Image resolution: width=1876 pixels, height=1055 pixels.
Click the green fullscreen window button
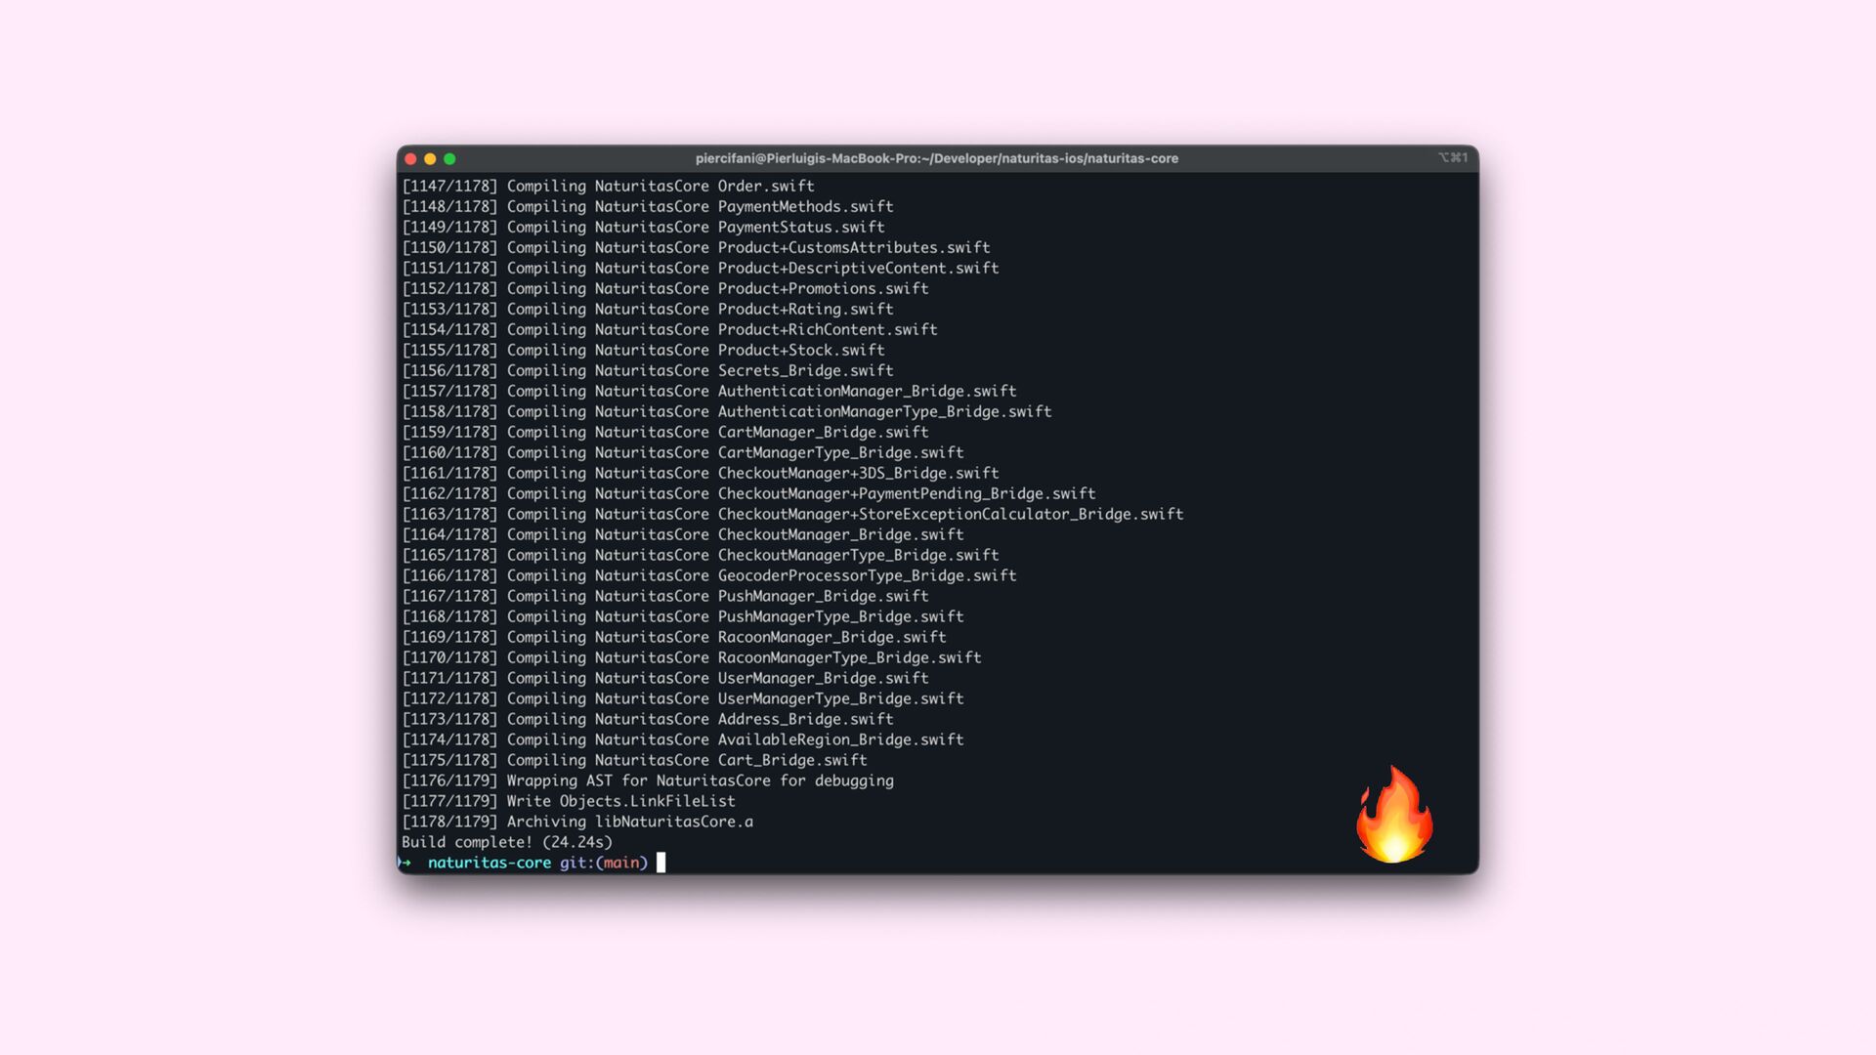tap(449, 159)
